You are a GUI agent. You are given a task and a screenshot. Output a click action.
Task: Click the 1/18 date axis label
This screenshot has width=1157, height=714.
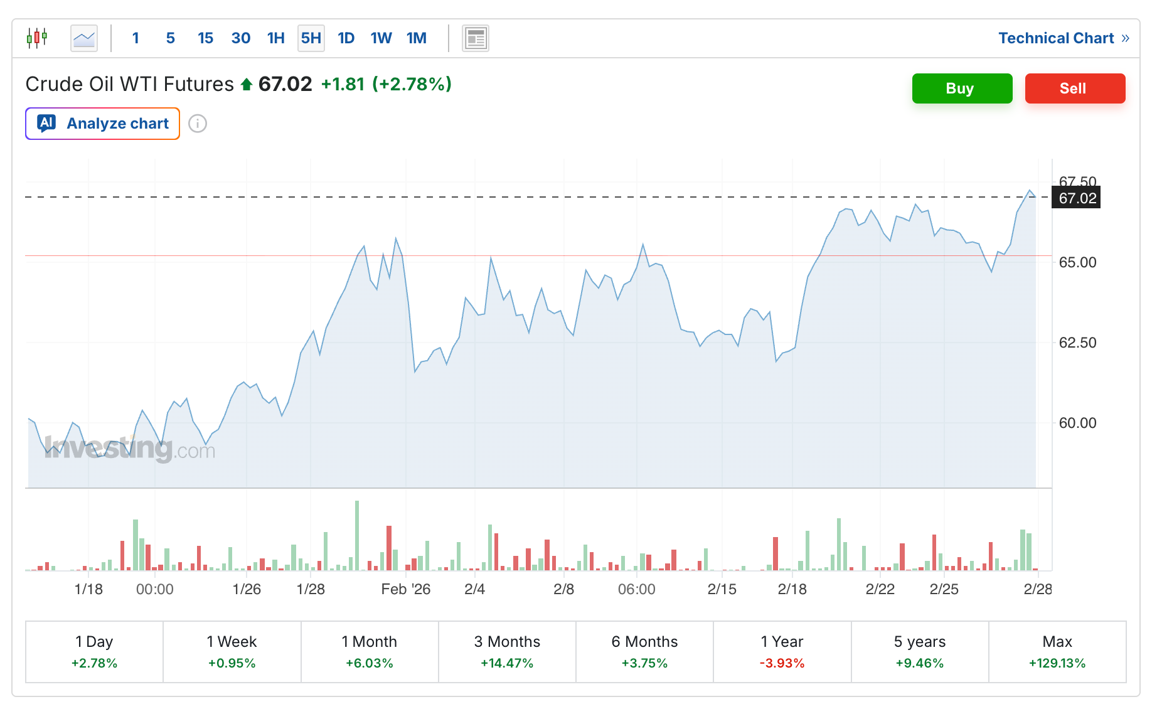(x=88, y=589)
